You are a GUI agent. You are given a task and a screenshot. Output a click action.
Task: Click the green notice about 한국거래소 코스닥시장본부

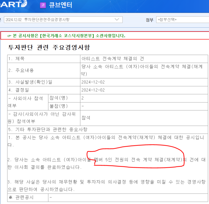(x=69, y=36)
